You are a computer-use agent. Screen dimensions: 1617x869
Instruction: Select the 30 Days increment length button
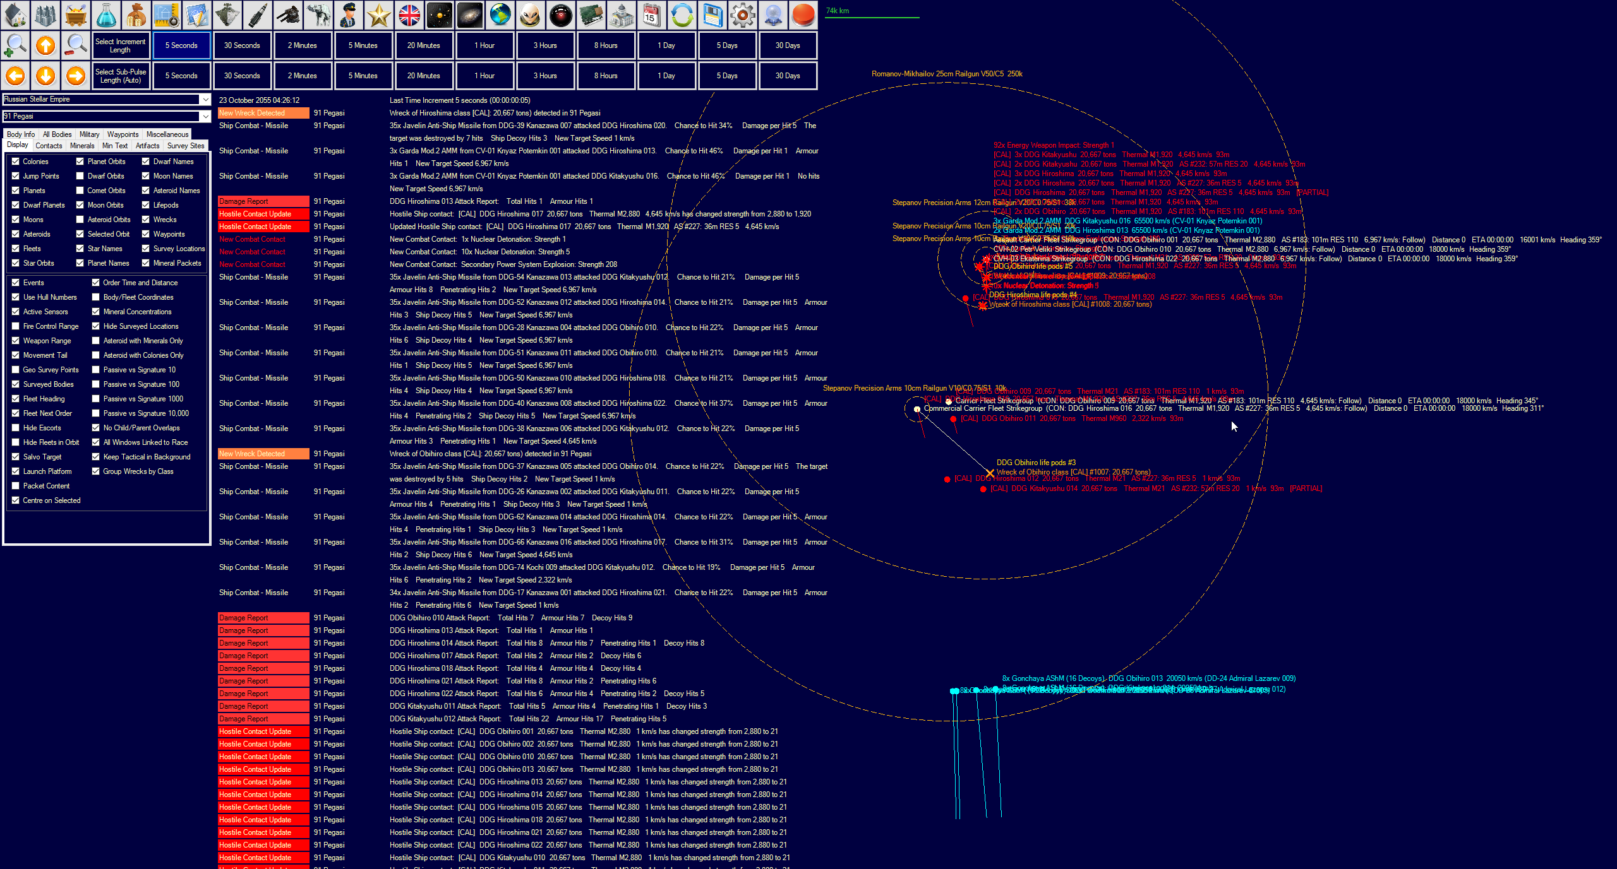pos(788,45)
